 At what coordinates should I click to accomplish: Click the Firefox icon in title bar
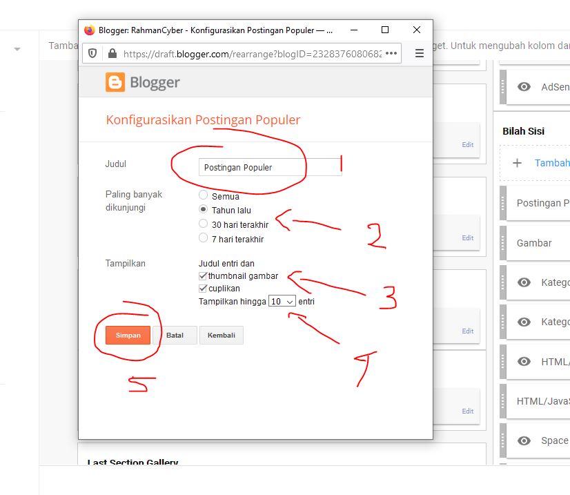(90, 30)
